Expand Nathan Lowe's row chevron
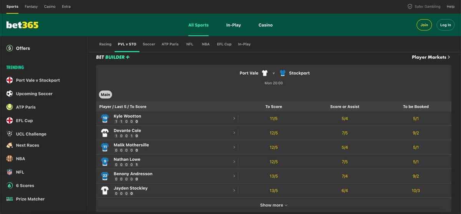Viewport: 461px width, 214px height. [x=234, y=162]
